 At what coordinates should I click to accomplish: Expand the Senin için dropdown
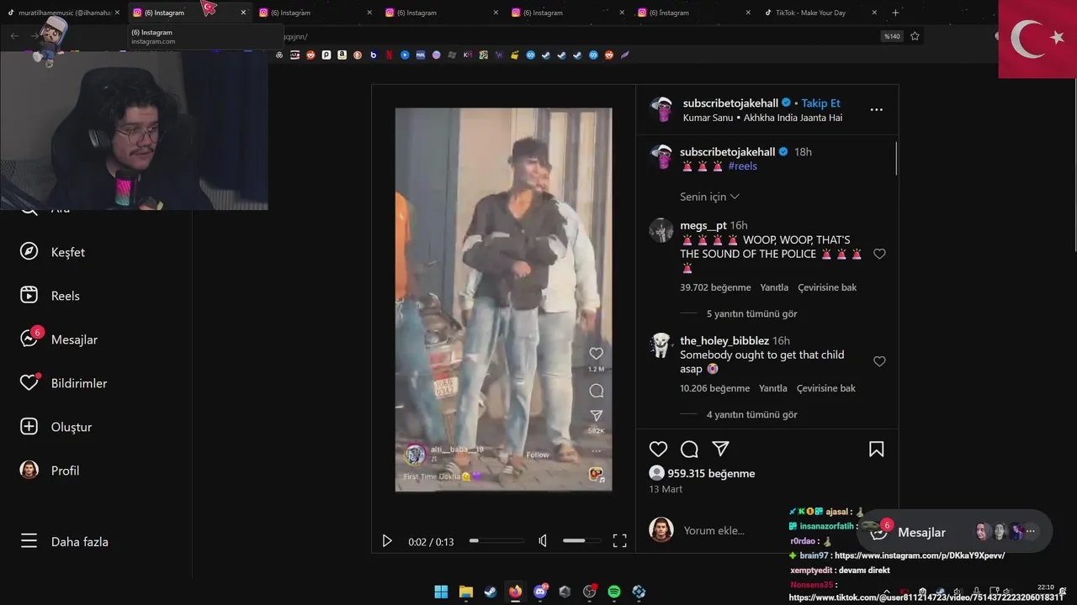[x=709, y=197]
